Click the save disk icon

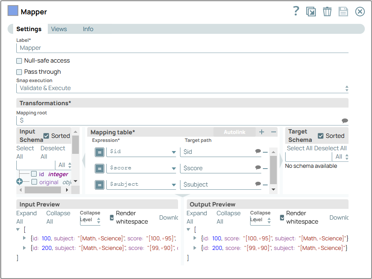(x=343, y=12)
